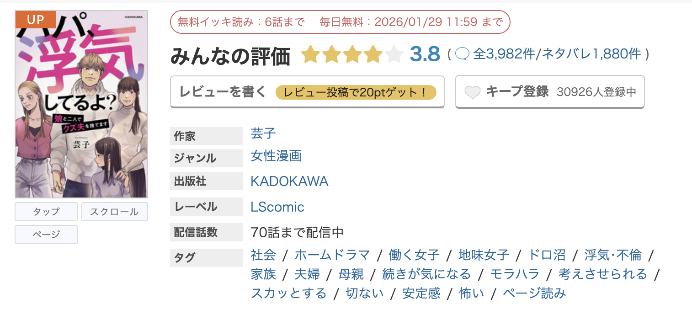Click the orange UP badge on the cover
Image resolution: width=692 pixels, height=320 pixels.
coord(35,20)
